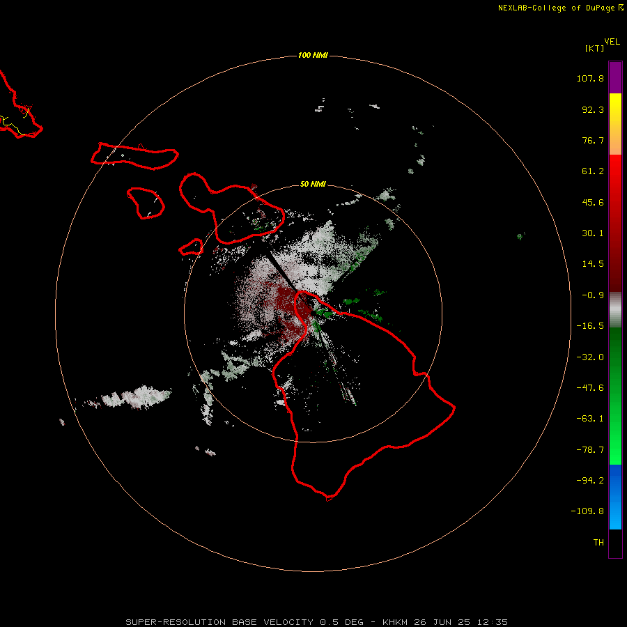Click the 92.3 legend value

(593, 109)
